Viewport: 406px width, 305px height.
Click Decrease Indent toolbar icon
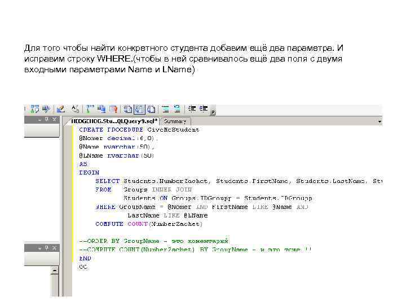[192, 109]
